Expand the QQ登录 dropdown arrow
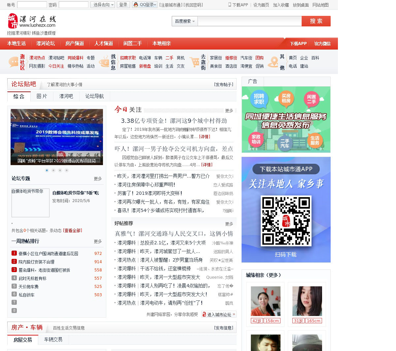 (155, 5)
